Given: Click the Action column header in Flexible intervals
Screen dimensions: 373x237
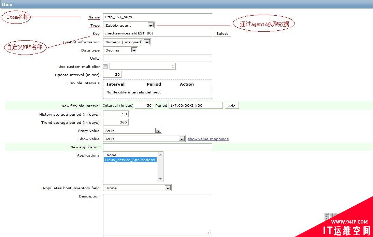Looking at the screenshot, I should (x=187, y=84).
